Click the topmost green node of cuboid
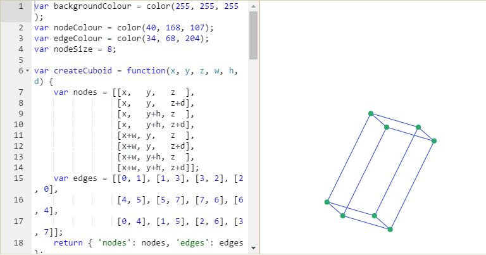This screenshot has height=255, width=486. 371,113
